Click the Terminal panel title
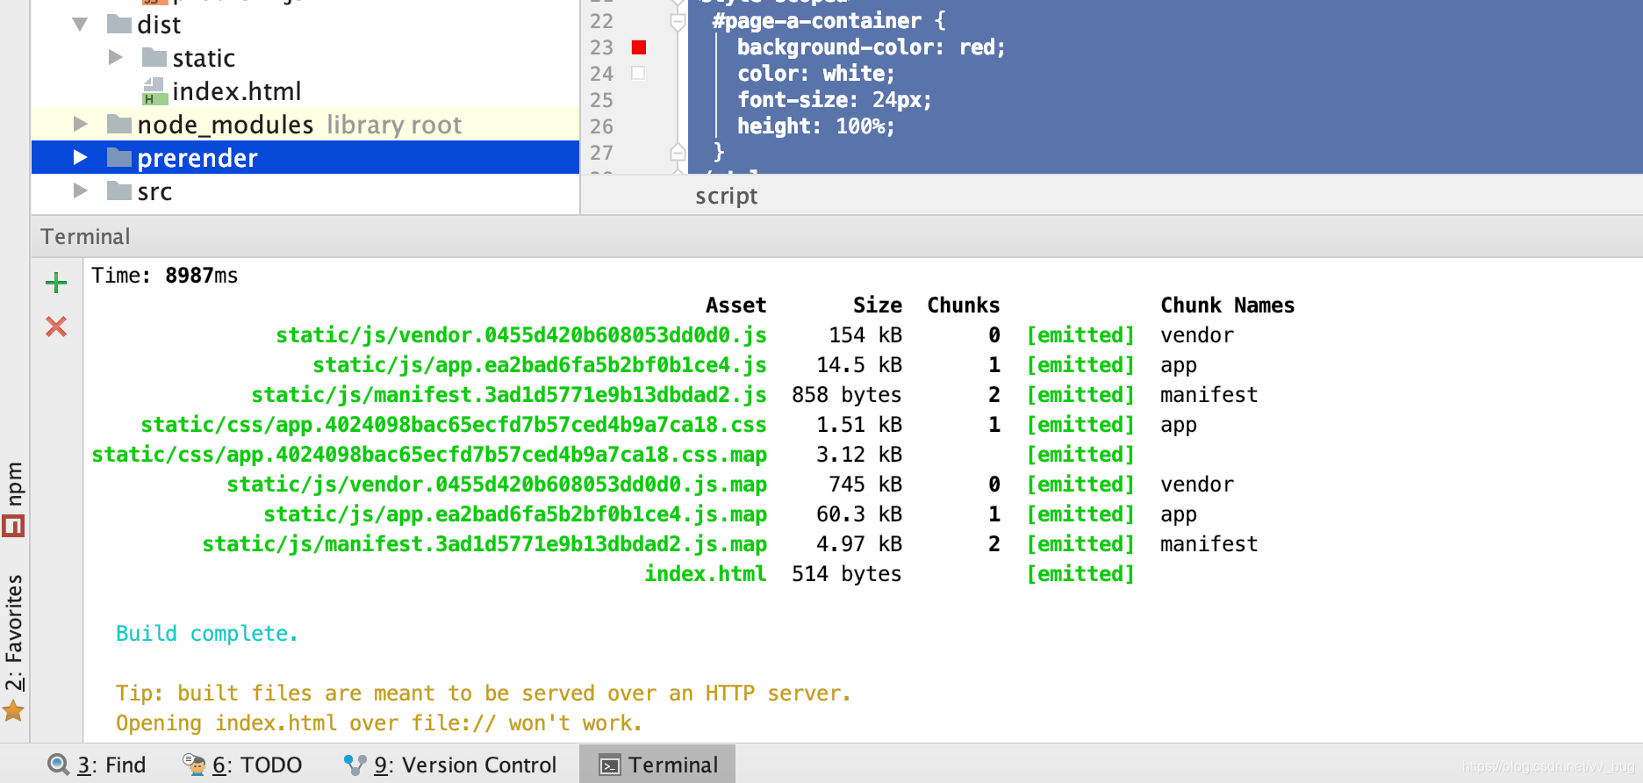This screenshot has height=783, width=1643. pos(85,236)
